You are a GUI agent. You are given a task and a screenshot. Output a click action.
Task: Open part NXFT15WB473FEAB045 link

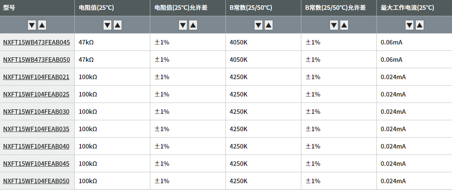coord(36,42)
